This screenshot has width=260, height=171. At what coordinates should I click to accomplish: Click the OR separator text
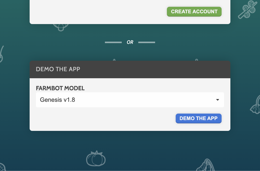130,42
